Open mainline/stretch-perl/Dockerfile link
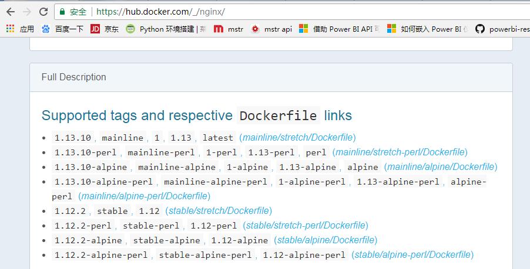This screenshot has width=530, height=269. coord(400,152)
